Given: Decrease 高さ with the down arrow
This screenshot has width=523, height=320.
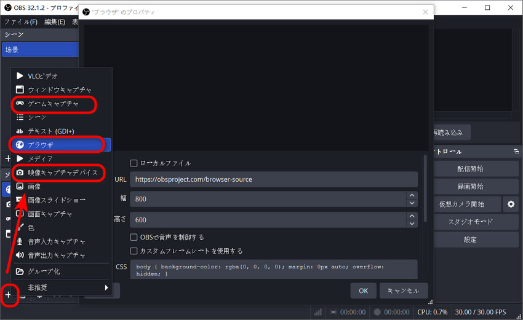Looking at the screenshot, I should click(x=412, y=224).
